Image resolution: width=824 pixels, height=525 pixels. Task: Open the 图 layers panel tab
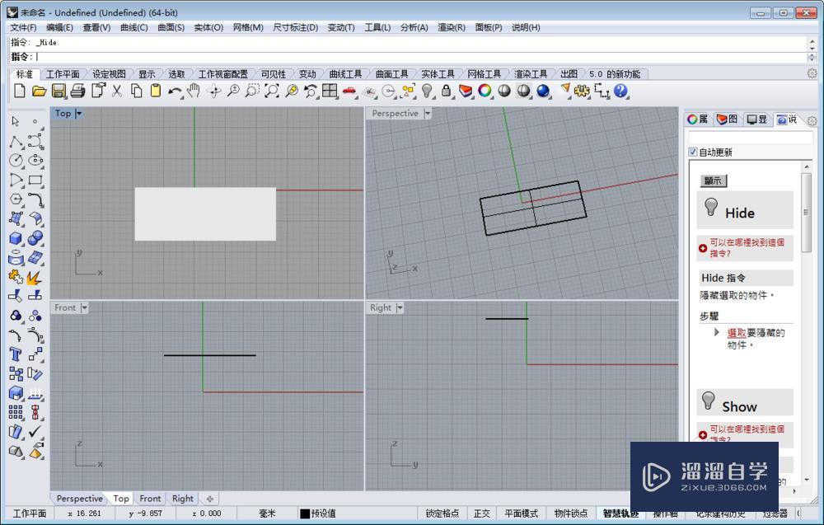(x=728, y=120)
